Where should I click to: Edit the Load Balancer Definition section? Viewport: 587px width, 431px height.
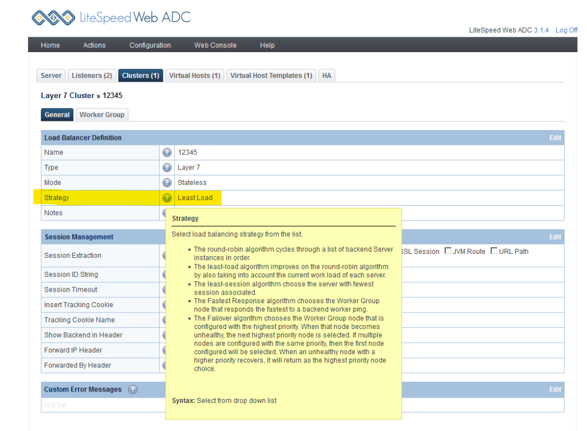pyautogui.click(x=555, y=138)
